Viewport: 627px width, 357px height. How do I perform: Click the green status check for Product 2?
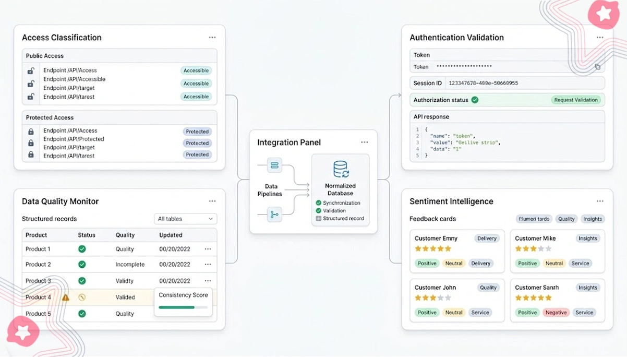(x=82, y=265)
